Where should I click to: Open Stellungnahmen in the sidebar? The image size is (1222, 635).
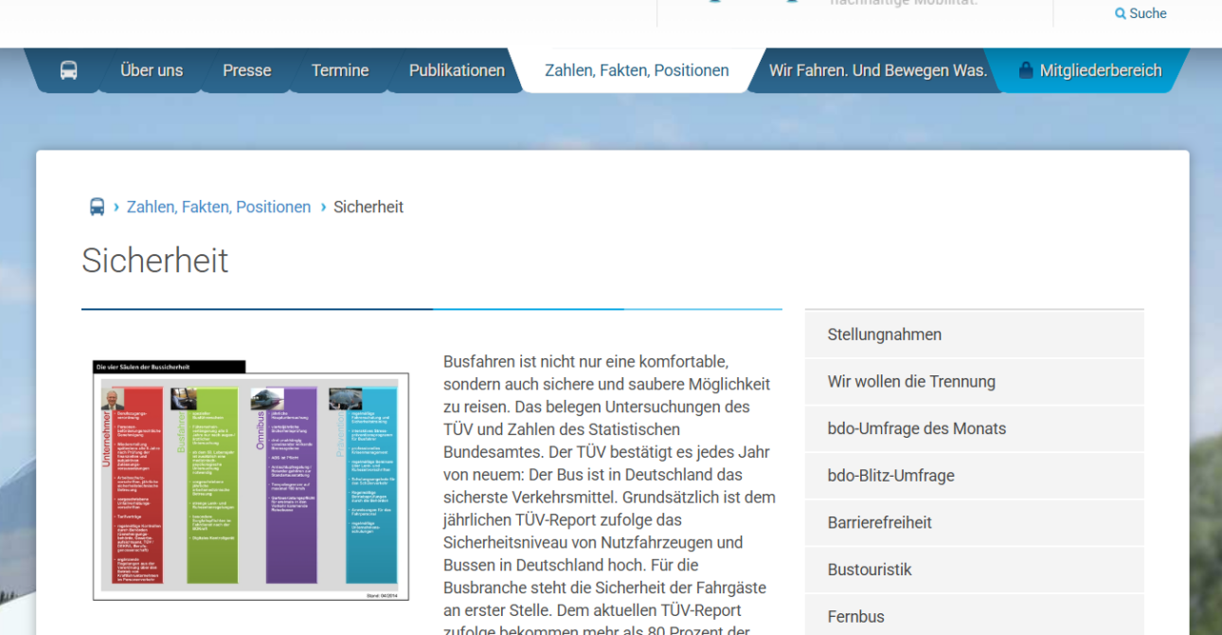coord(884,335)
